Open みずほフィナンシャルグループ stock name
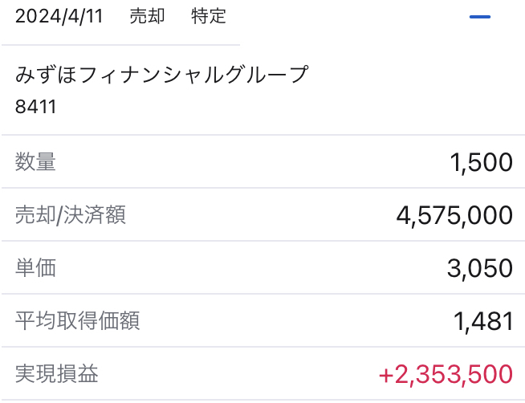 click(x=161, y=74)
